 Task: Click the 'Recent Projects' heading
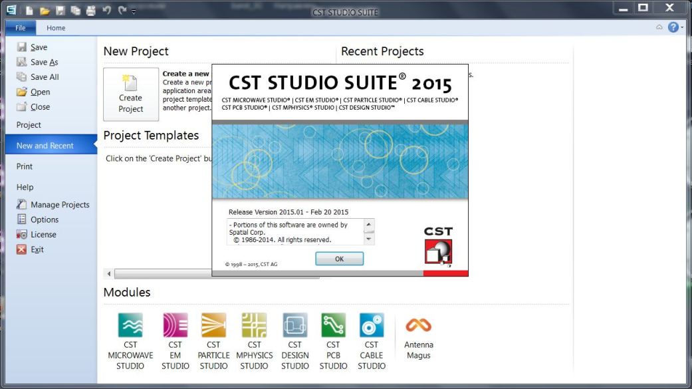click(x=382, y=51)
